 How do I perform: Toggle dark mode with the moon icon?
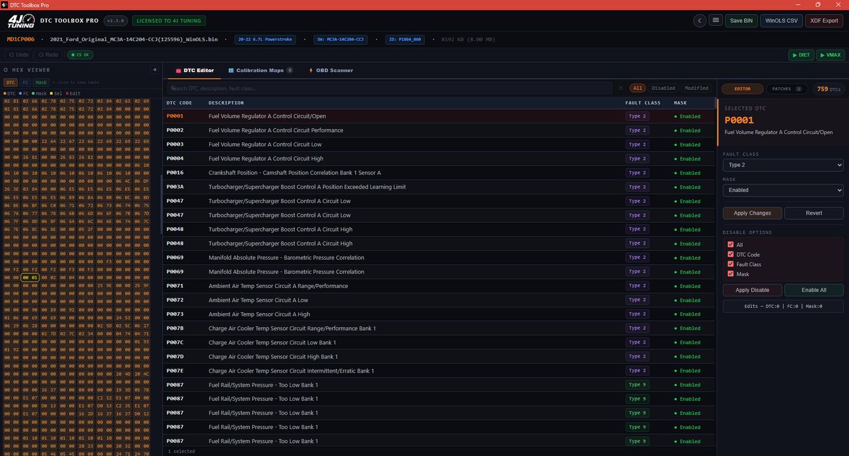699,21
